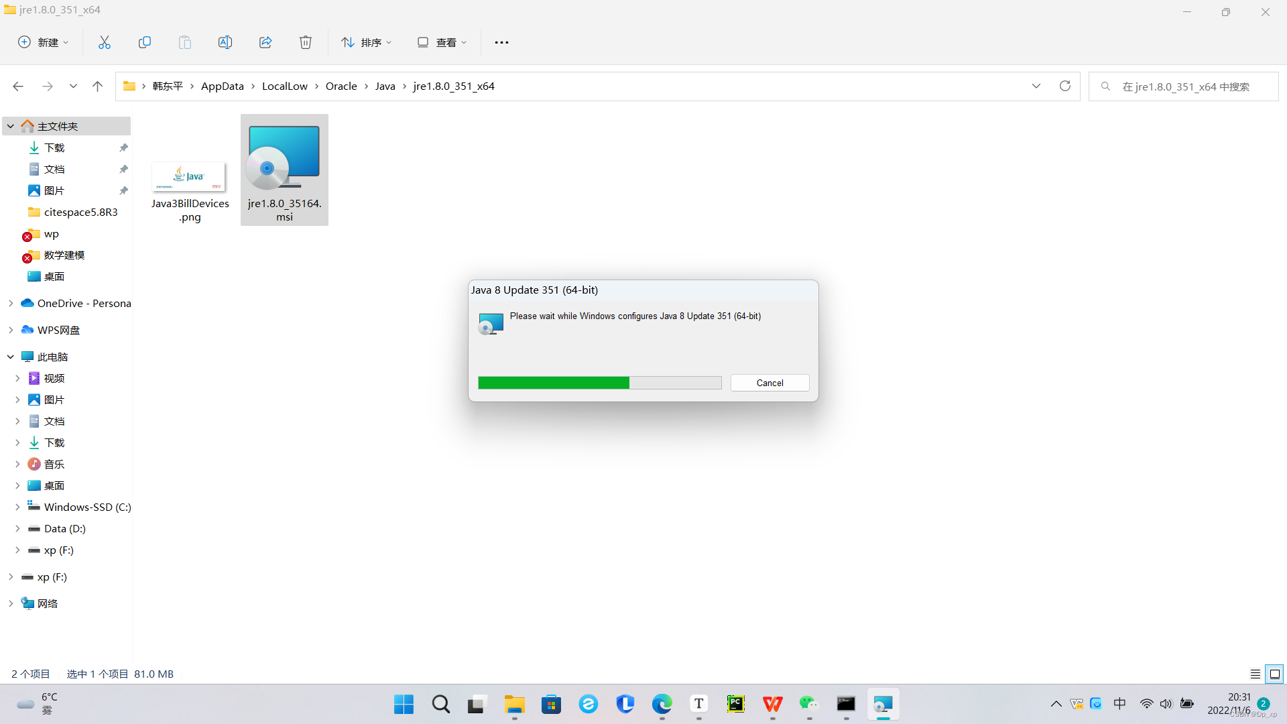
Task: Click the Wi-Fi network tray icon
Action: [1146, 704]
